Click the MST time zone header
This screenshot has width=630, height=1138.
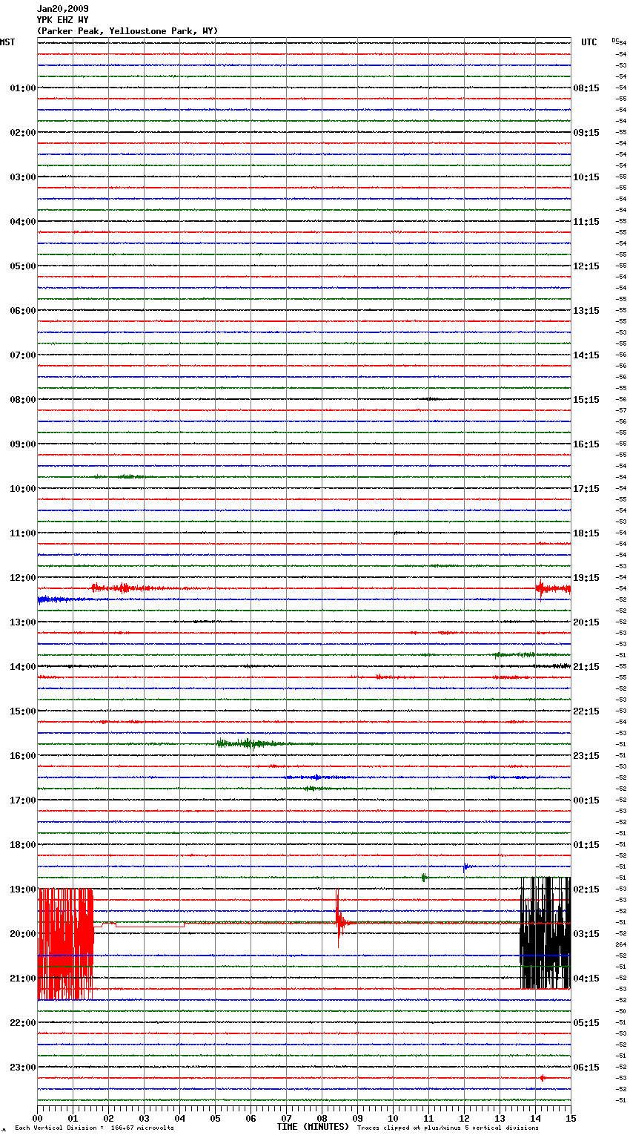point(7,42)
